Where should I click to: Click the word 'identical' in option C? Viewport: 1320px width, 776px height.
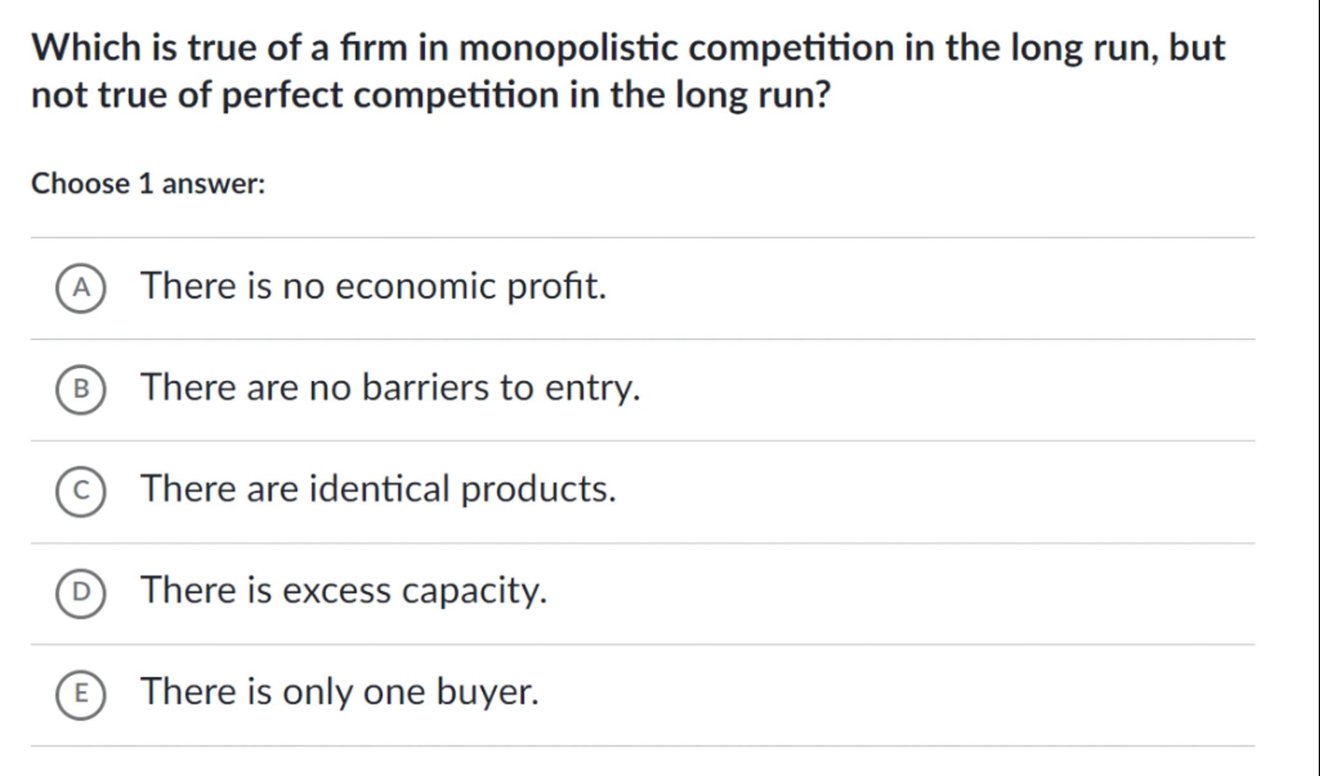[379, 489]
